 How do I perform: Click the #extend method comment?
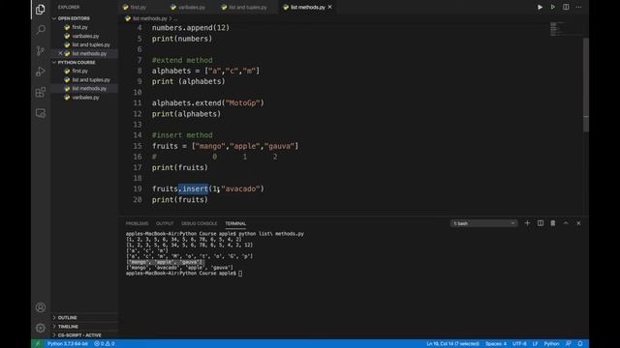(182, 60)
